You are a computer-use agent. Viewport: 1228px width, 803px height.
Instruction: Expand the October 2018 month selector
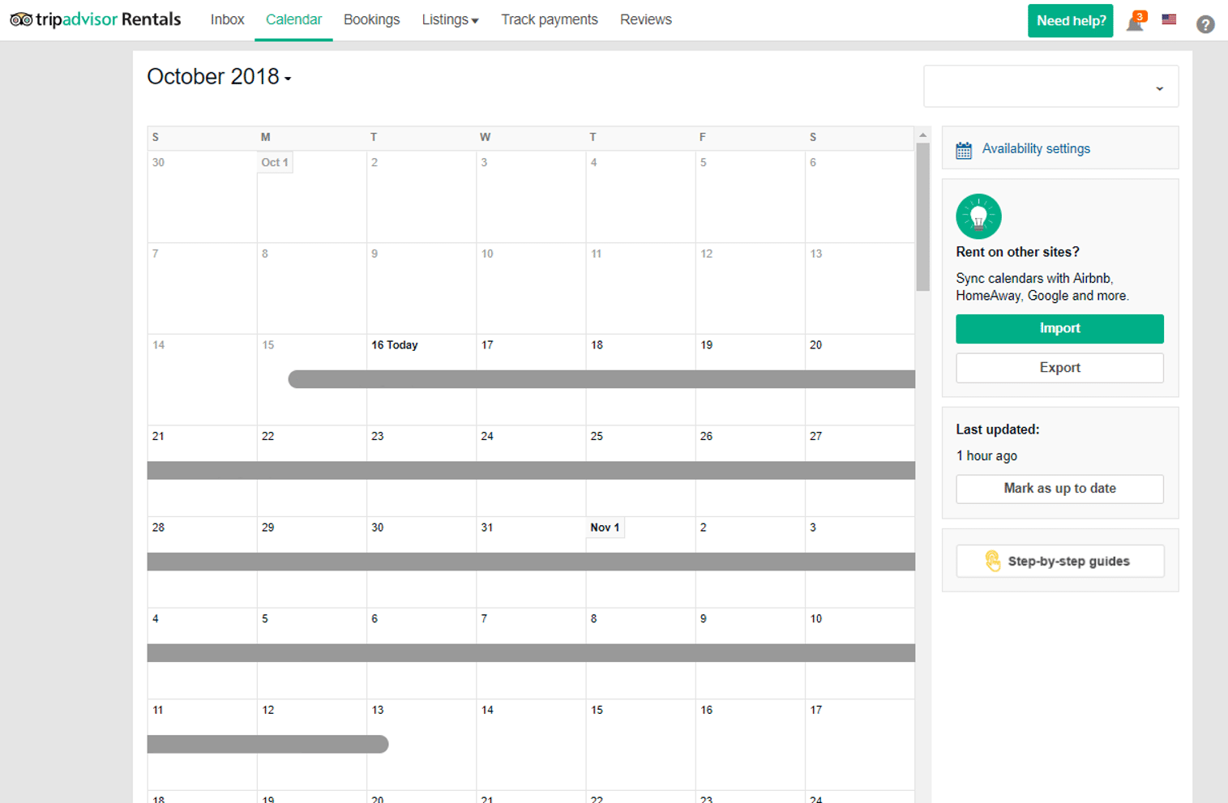click(219, 76)
